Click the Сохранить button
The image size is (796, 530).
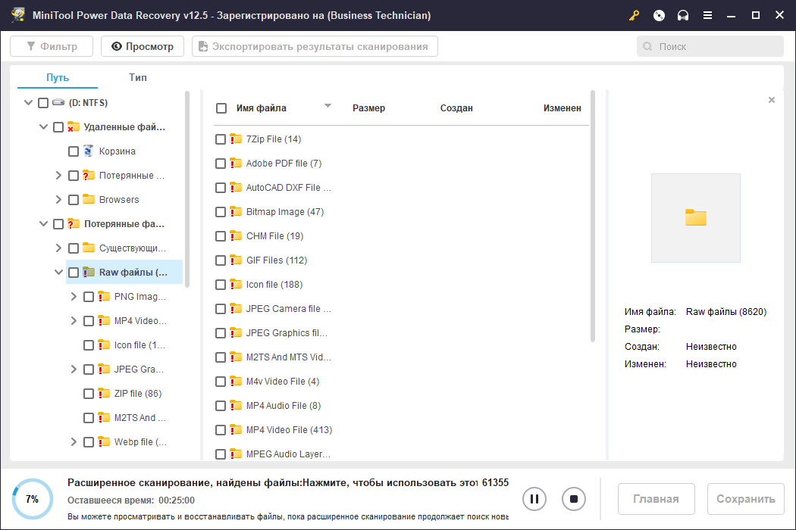pyautogui.click(x=746, y=499)
